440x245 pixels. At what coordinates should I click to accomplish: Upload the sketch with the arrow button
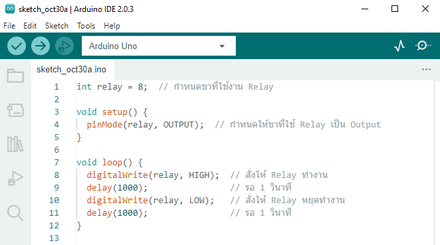pos(41,46)
